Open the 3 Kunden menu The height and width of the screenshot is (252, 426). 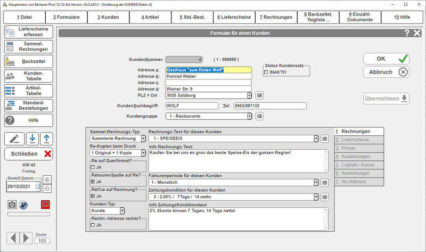108,17
